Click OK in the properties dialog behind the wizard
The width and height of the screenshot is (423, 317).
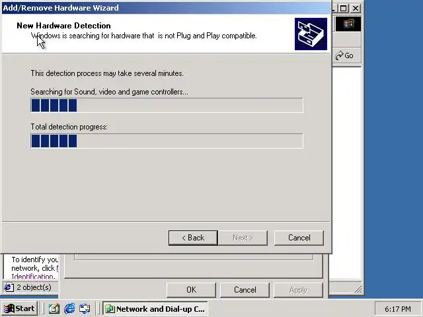(x=191, y=290)
